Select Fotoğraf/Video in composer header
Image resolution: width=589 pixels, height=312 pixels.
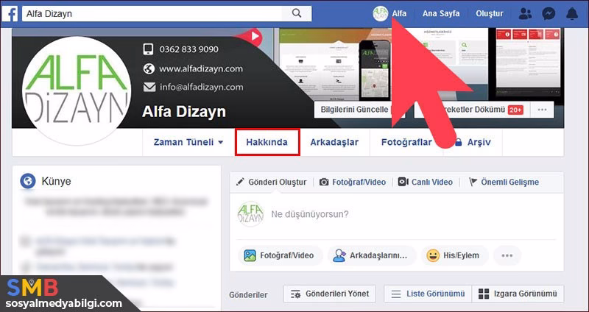(x=353, y=182)
